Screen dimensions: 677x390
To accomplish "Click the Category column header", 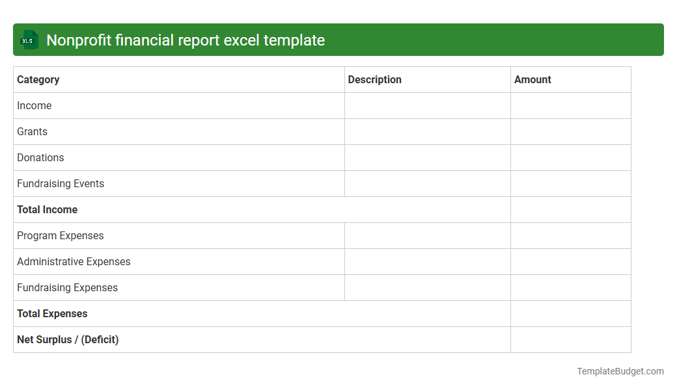I will click(38, 79).
